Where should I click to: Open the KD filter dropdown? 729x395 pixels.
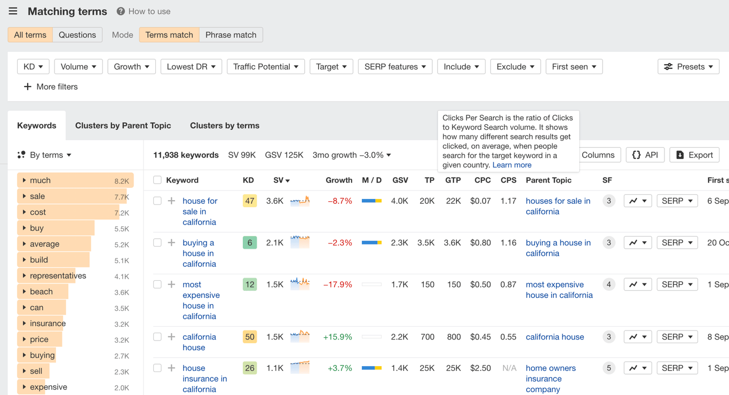33,66
